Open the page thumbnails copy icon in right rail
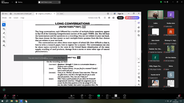Screen dimensions: 184x103 click(139, 35)
